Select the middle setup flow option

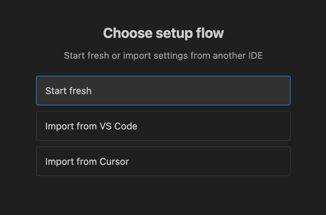point(163,126)
